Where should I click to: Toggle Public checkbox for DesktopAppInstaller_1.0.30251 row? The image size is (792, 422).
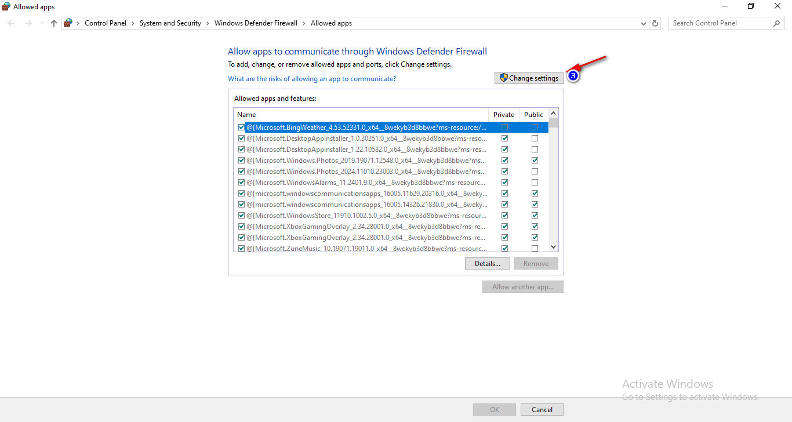pyautogui.click(x=535, y=139)
